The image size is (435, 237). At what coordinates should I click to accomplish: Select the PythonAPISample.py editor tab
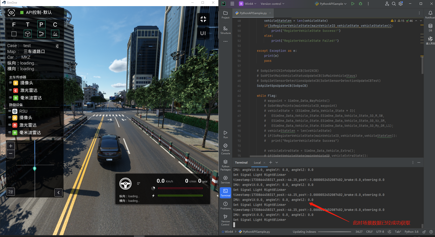(253, 13)
